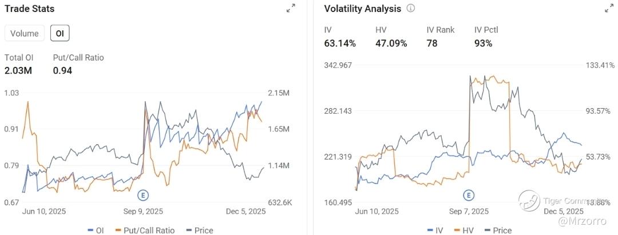This screenshot has width=618, height=235.
Task: Click the earnings E marker on Trade Stats chart
Action: point(144,195)
